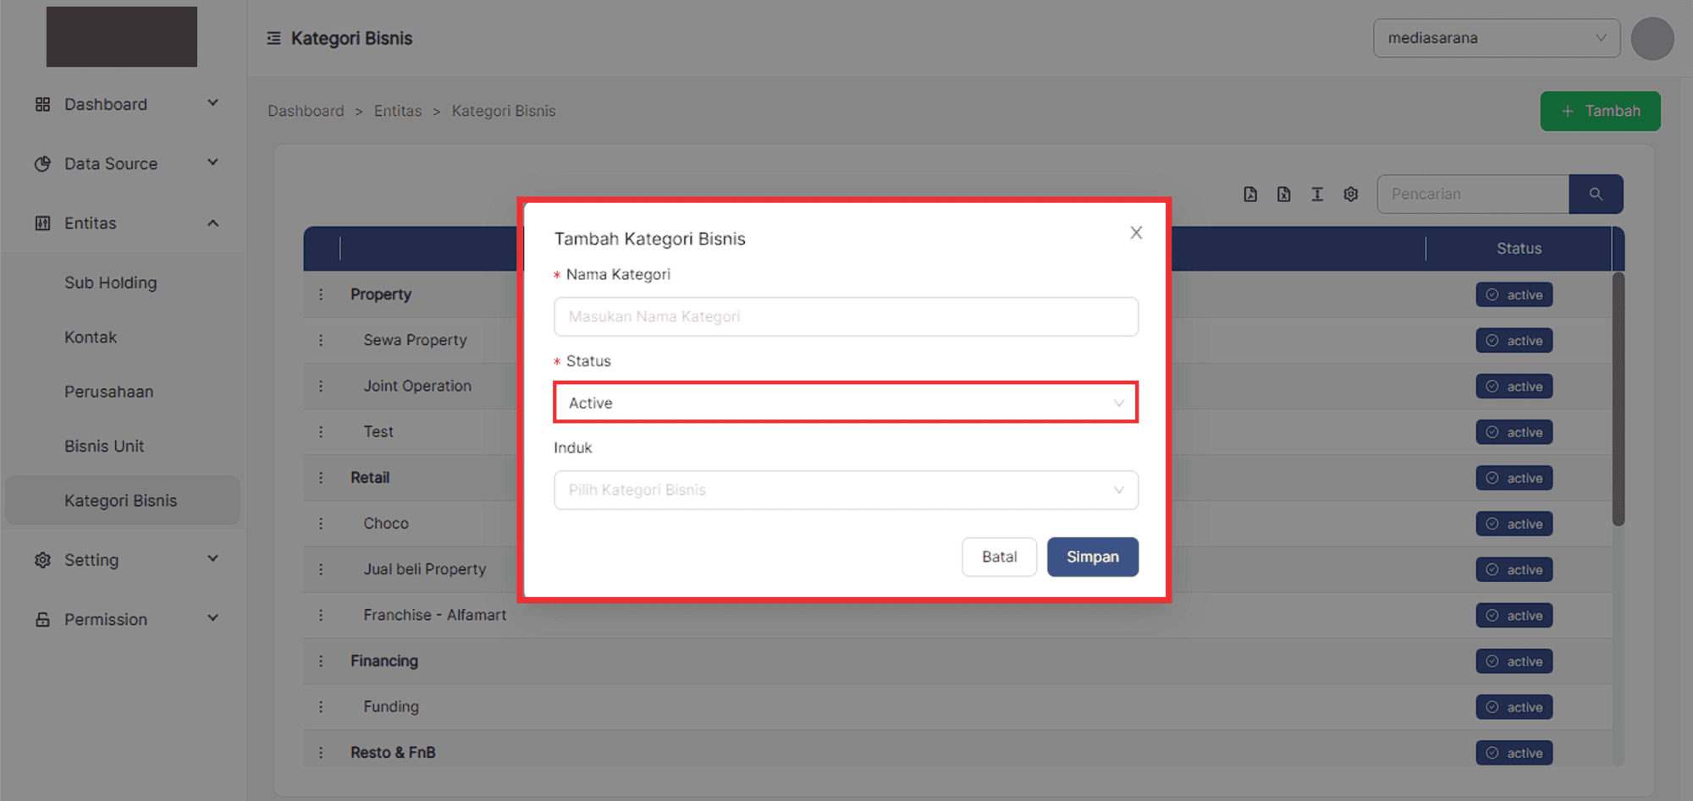Click the row height icon
This screenshot has height=801, width=1693.
click(1317, 195)
